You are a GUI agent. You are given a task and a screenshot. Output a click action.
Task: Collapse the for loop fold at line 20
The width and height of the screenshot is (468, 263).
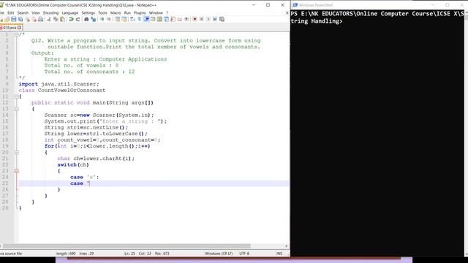pyautogui.click(x=16, y=153)
